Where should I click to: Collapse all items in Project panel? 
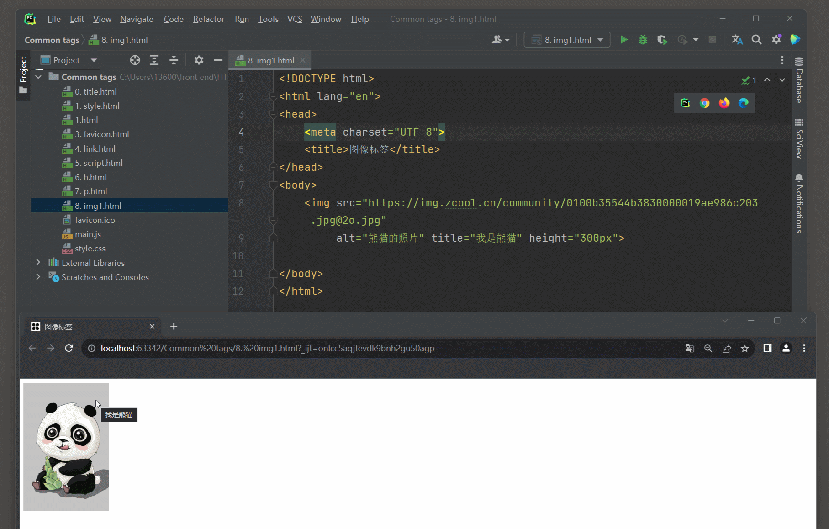pyautogui.click(x=174, y=60)
